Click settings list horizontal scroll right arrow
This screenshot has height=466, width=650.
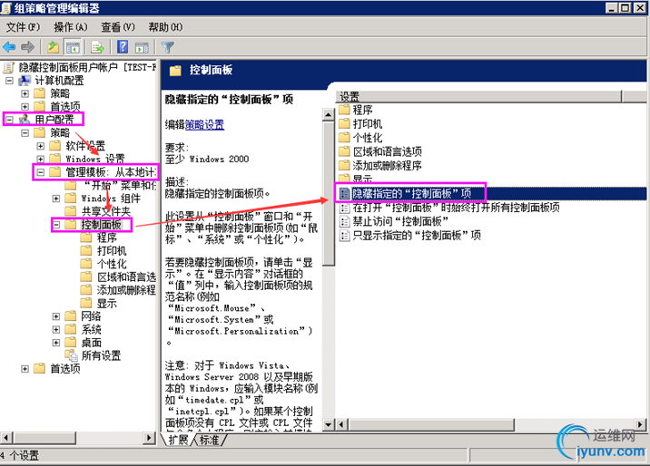(x=641, y=424)
